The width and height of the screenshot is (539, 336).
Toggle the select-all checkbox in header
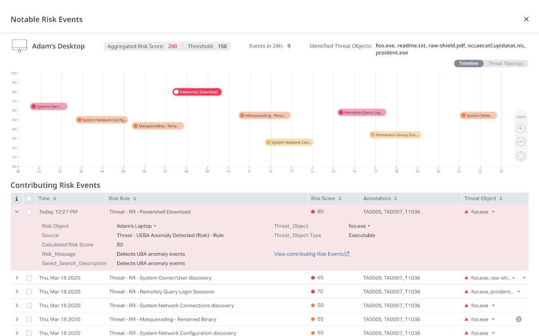[x=29, y=198]
